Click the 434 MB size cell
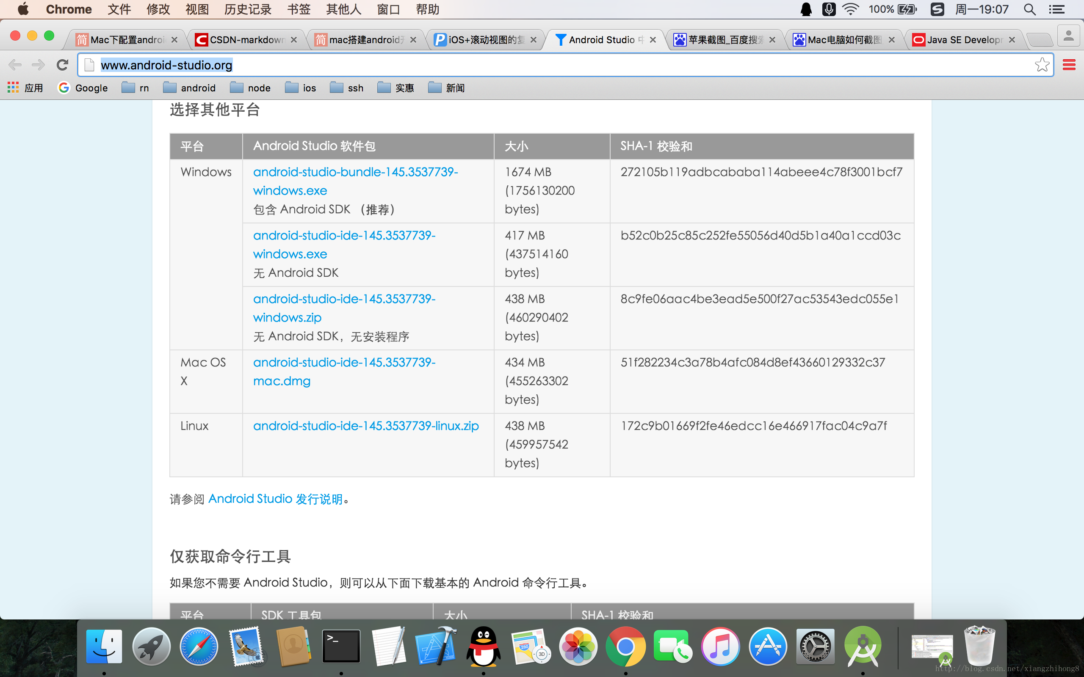Viewport: 1084px width, 677px height. [552, 381]
